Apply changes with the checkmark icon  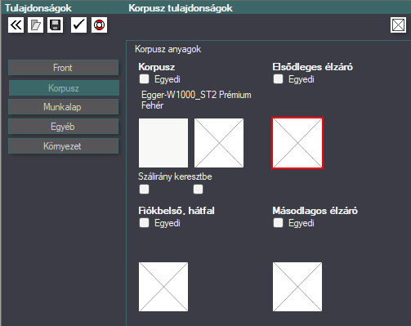(78, 25)
